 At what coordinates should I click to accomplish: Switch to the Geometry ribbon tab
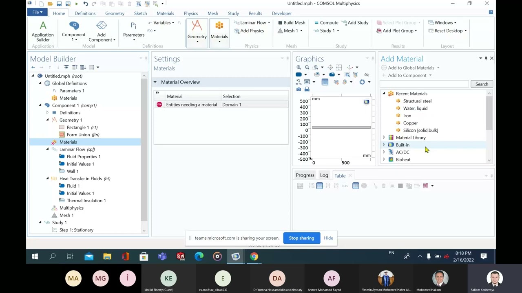[x=115, y=13]
